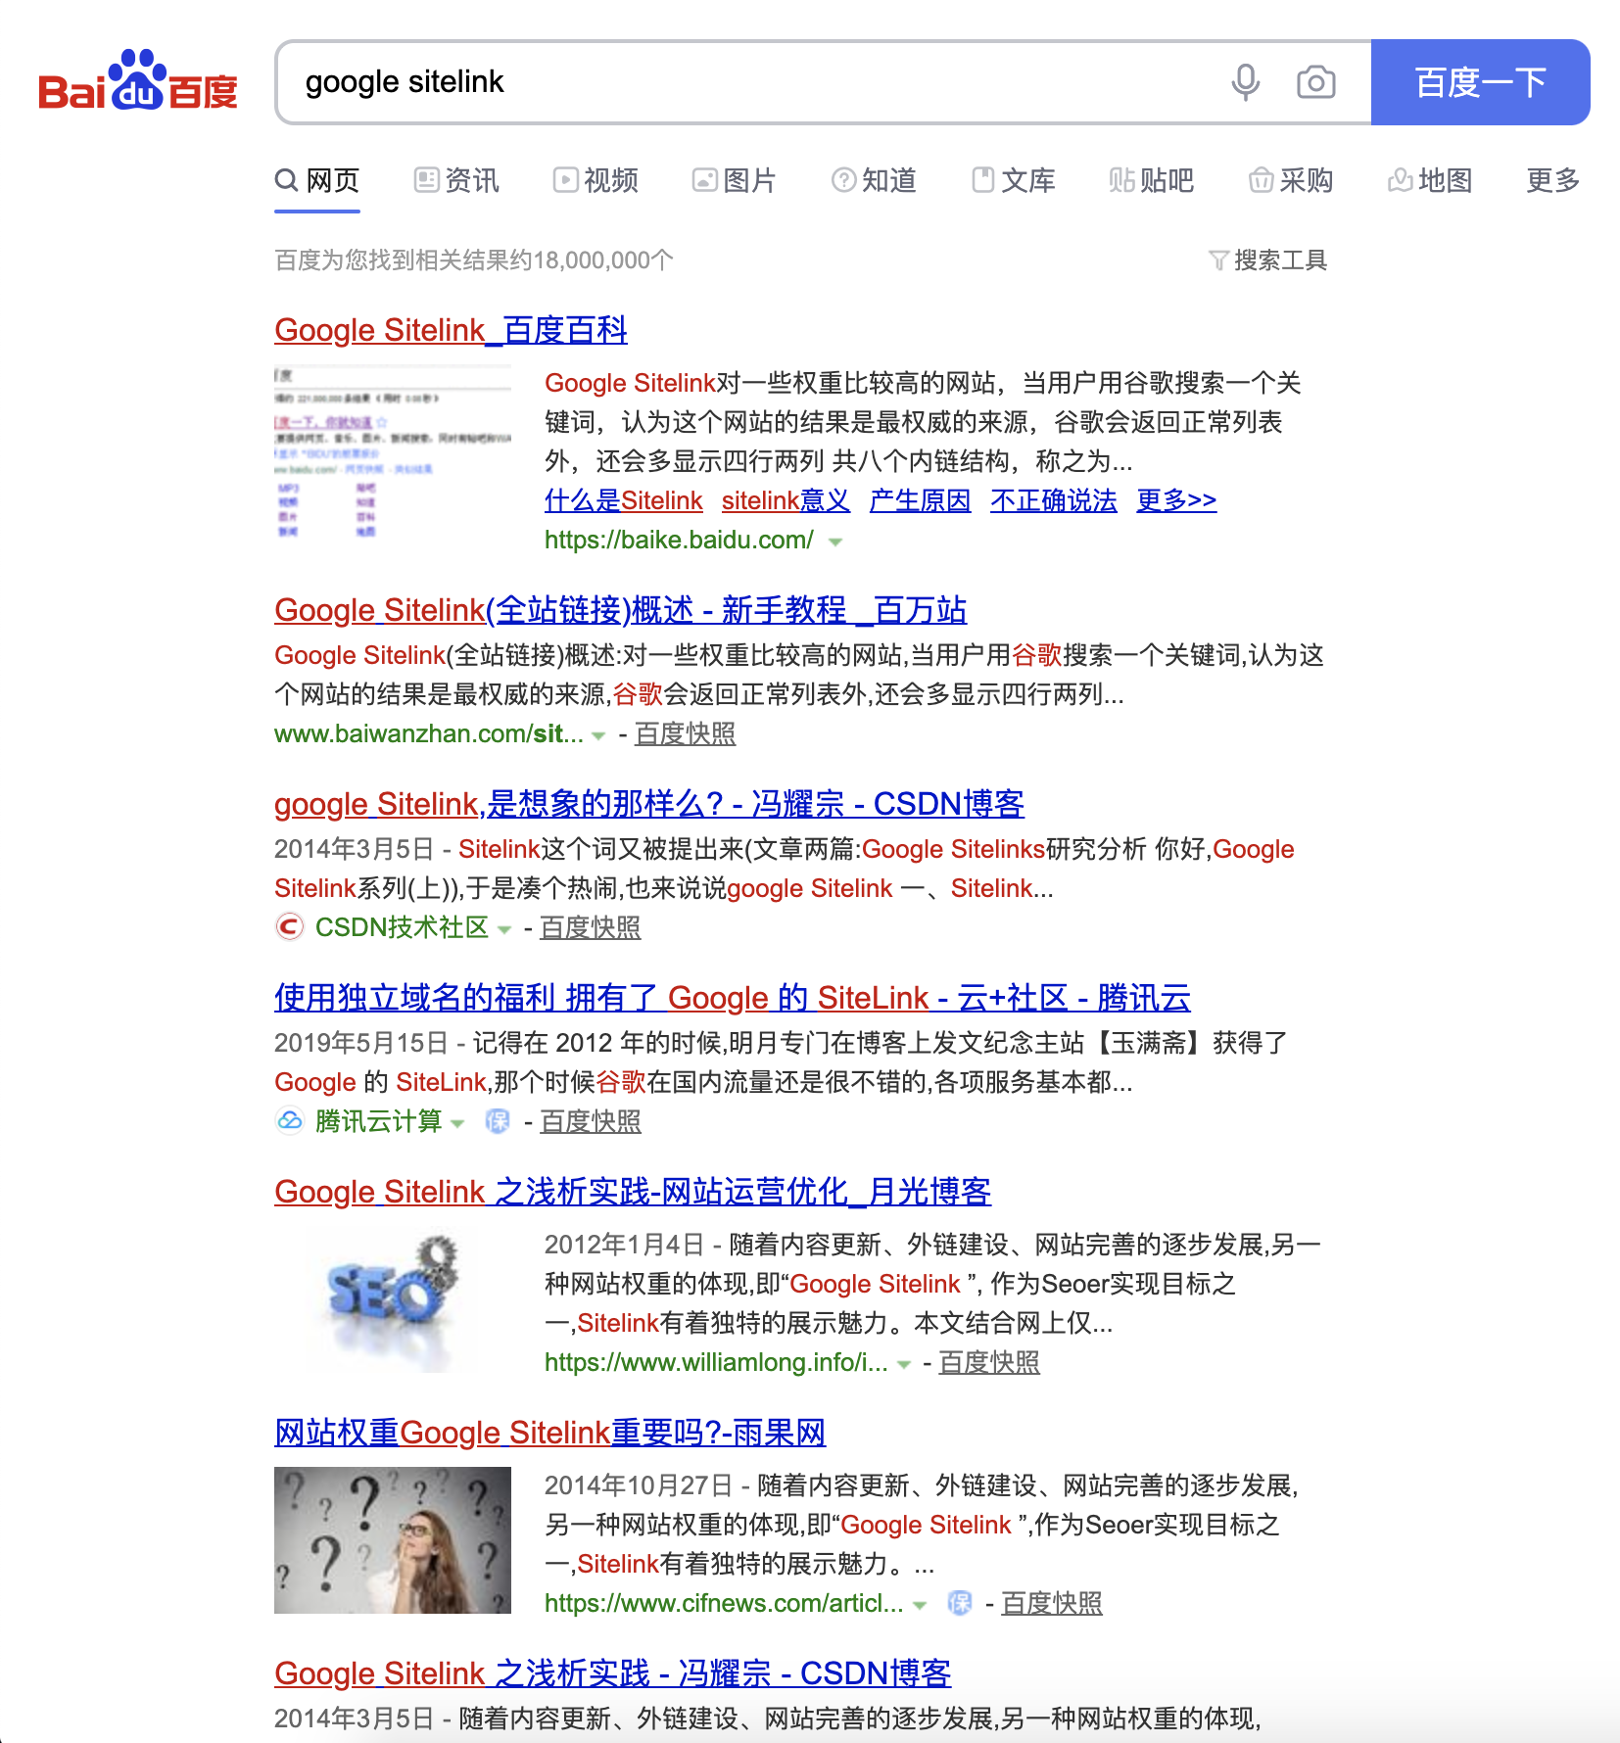Click the 百度百科 result thumbnail
The height and width of the screenshot is (1743, 1620).
pyautogui.click(x=393, y=453)
